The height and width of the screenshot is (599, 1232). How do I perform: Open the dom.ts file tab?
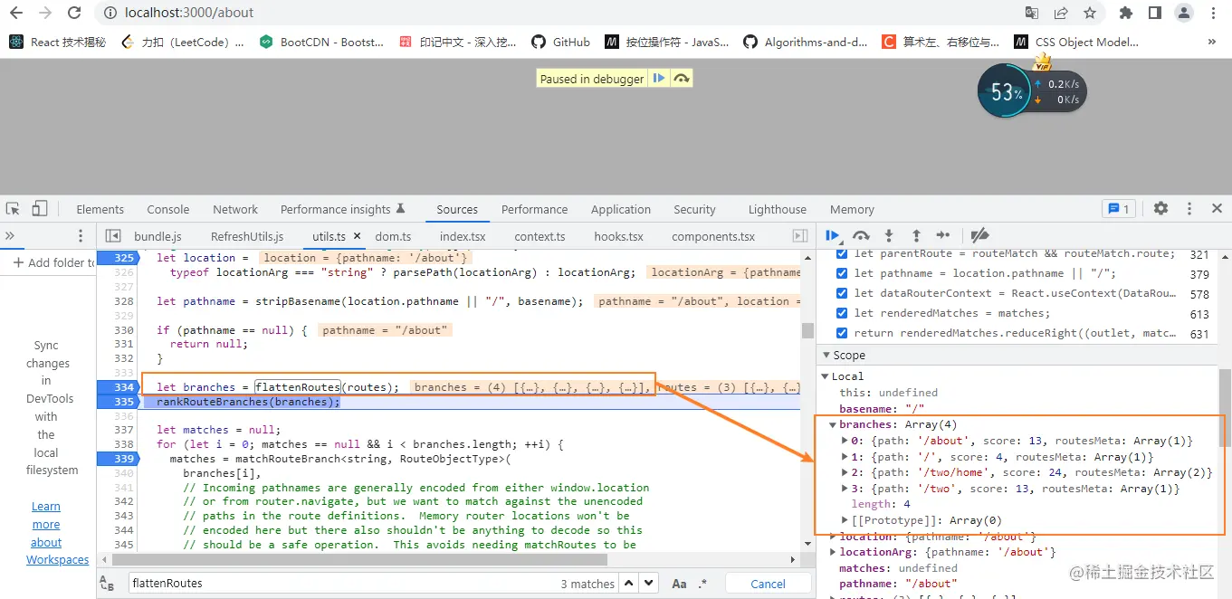point(393,235)
